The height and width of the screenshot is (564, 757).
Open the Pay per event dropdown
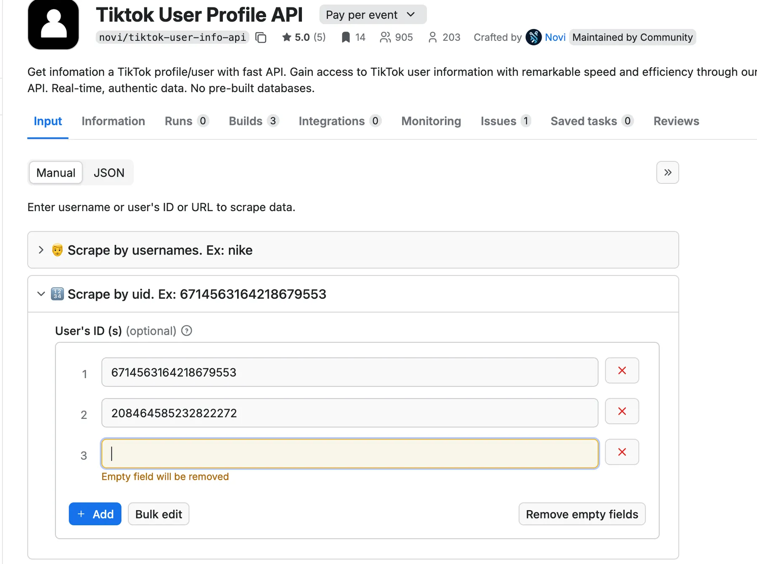coord(373,15)
